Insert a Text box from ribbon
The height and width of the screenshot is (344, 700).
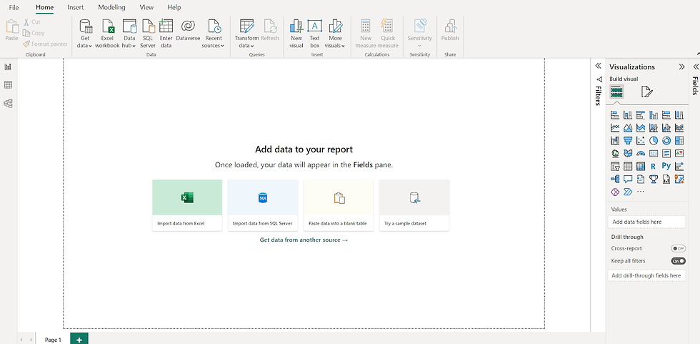[x=315, y=34]
